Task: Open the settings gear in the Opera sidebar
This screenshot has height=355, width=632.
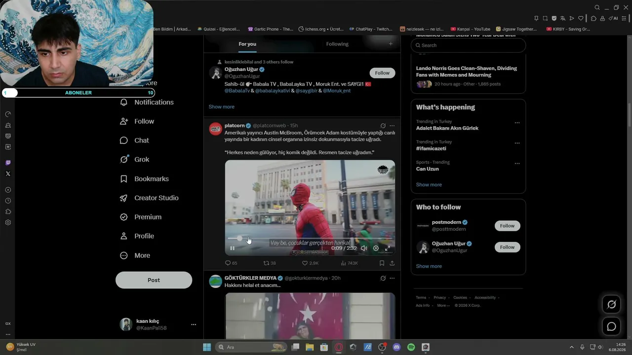Action: [x=8, y=222]
